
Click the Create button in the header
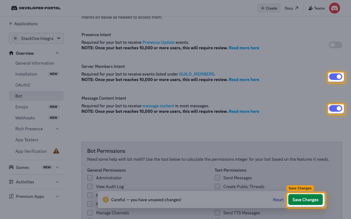click(x=269, y=8)
